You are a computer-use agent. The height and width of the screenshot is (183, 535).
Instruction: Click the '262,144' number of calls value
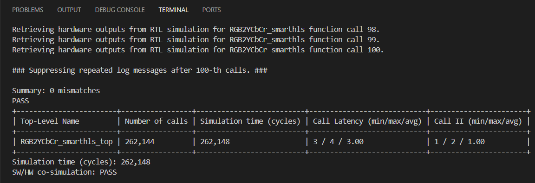point(139,141)
